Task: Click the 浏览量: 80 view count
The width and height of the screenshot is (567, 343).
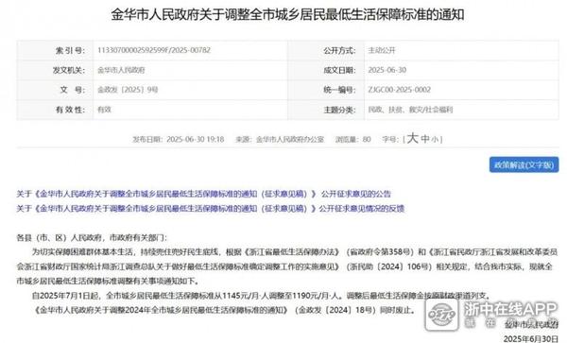Action: [353, 139]
